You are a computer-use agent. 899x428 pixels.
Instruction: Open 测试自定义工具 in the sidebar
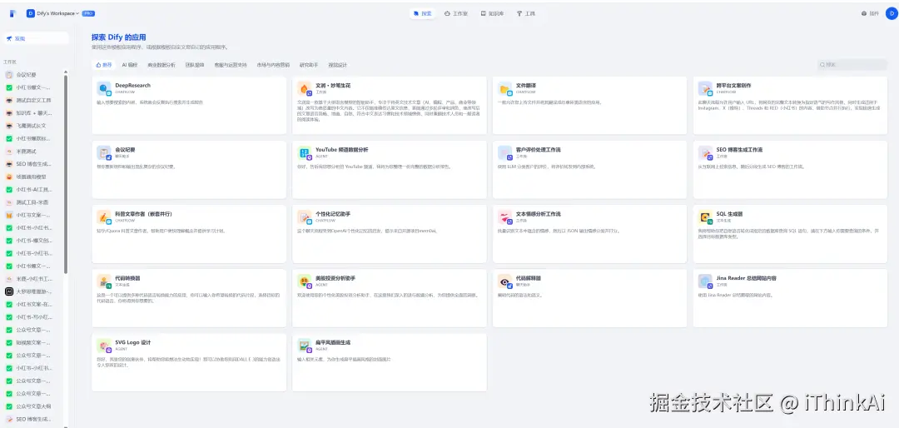pyautogui.click(x=32, y=100)
